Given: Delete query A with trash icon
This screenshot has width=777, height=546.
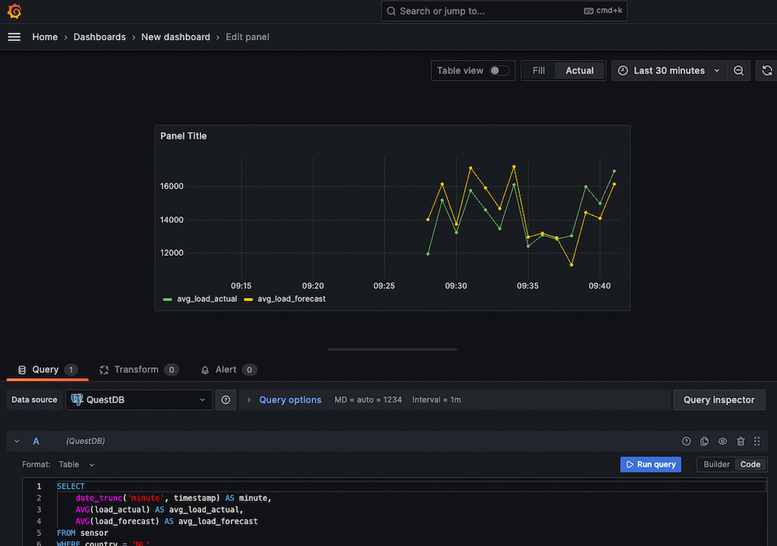Looking at the screenshot, I should click(x=740, y=441).
